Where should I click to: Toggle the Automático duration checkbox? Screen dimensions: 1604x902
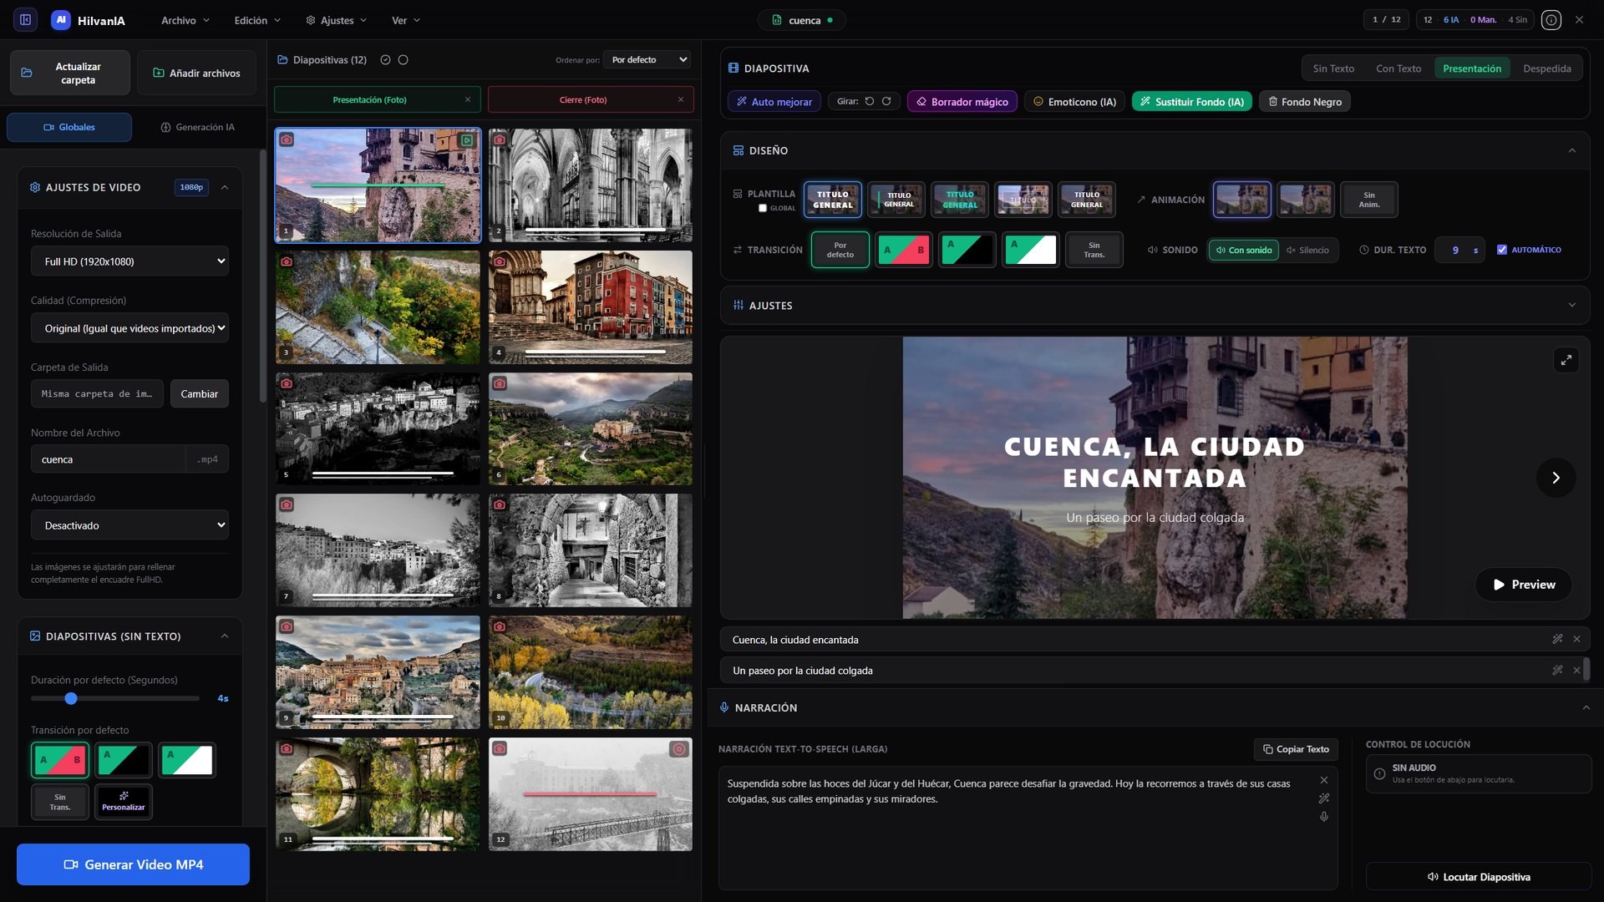[1502, 250]
